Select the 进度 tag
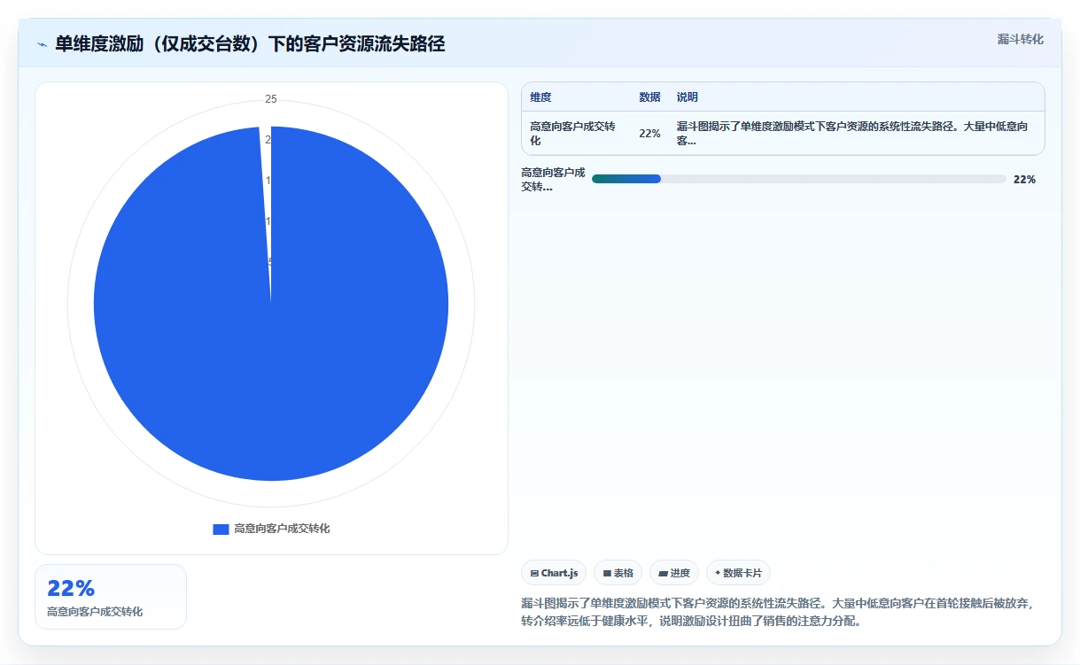 [674, 573]
